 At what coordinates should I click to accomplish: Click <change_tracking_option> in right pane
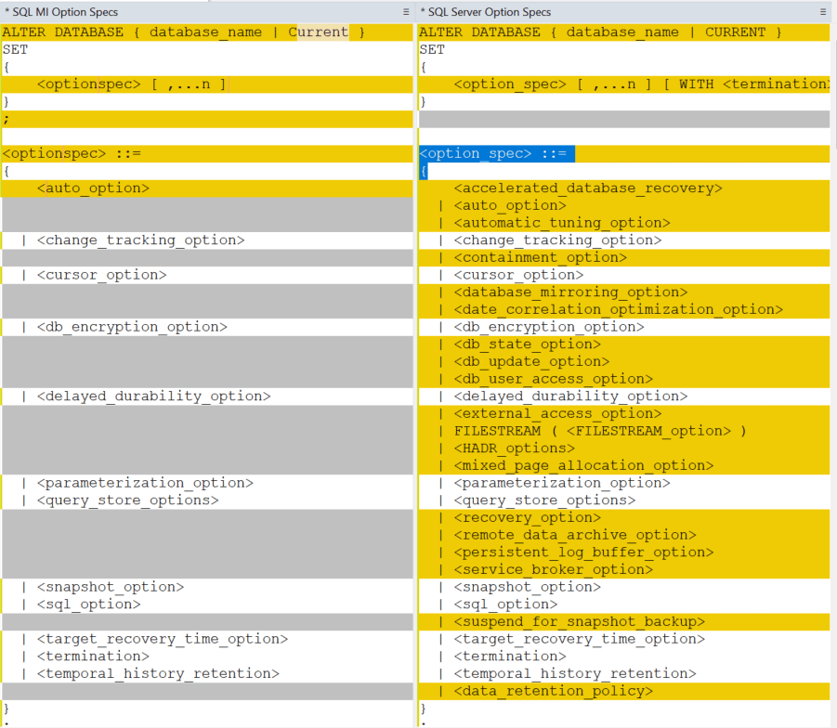click(557, 240)
